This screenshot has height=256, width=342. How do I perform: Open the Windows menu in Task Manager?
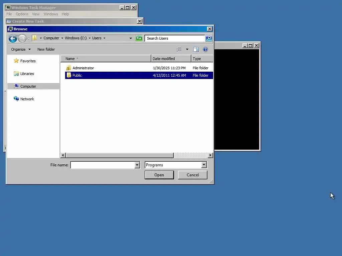click(x=51, y=14)
